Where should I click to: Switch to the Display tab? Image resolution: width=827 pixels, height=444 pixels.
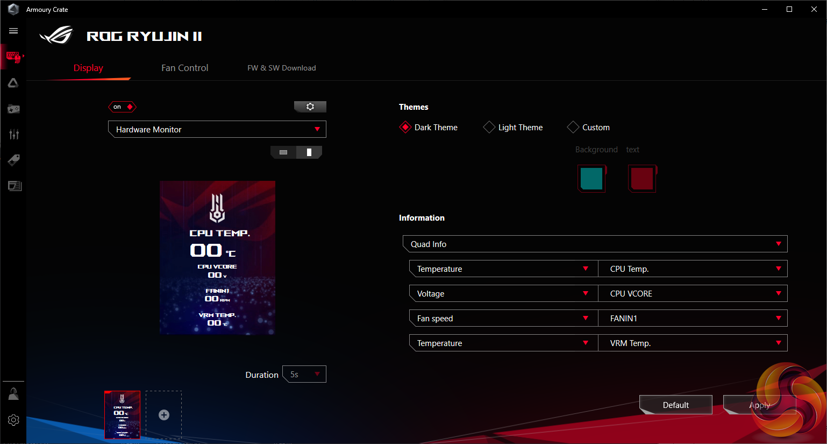(88, 68)
